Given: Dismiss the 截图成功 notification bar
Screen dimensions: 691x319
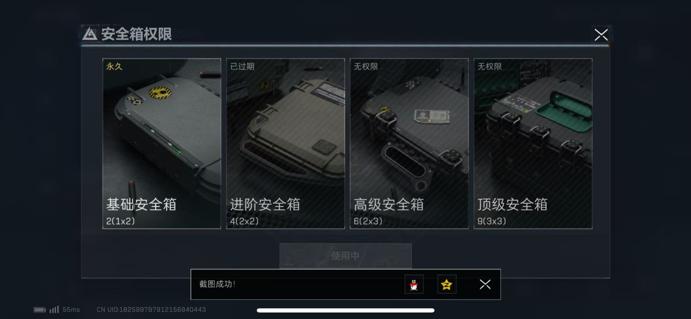Looking at the screenshot, I should pos(485,284).
